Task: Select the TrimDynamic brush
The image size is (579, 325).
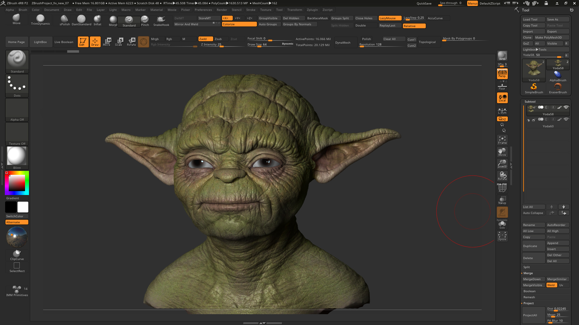Action: (40, 20)
